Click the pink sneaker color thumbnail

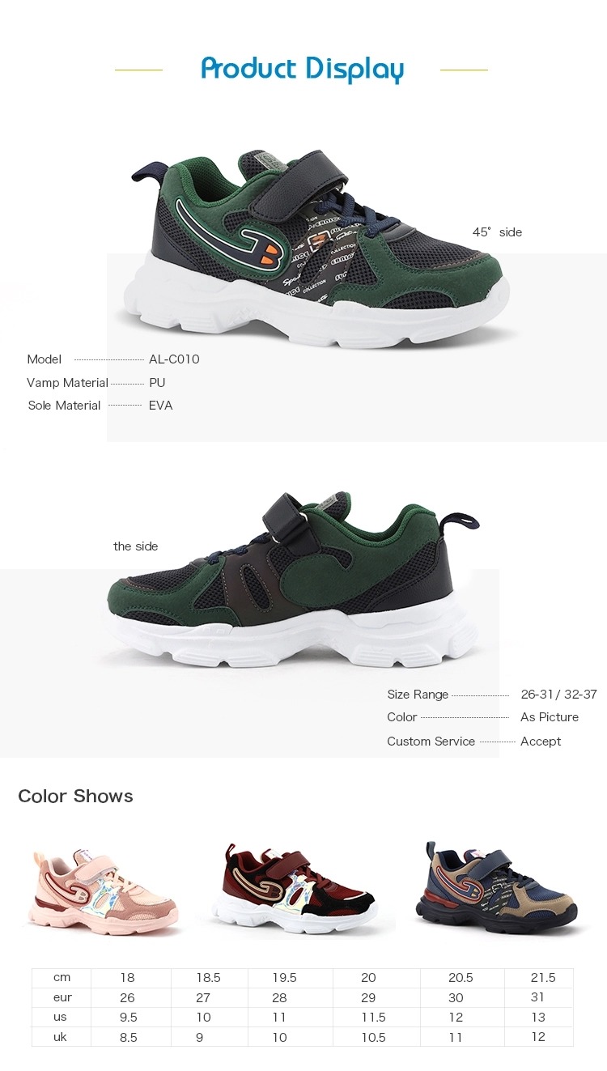pos(104,889)
